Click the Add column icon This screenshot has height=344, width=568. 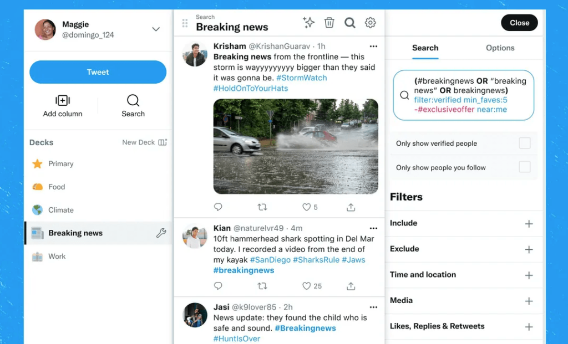pos(63,100)
